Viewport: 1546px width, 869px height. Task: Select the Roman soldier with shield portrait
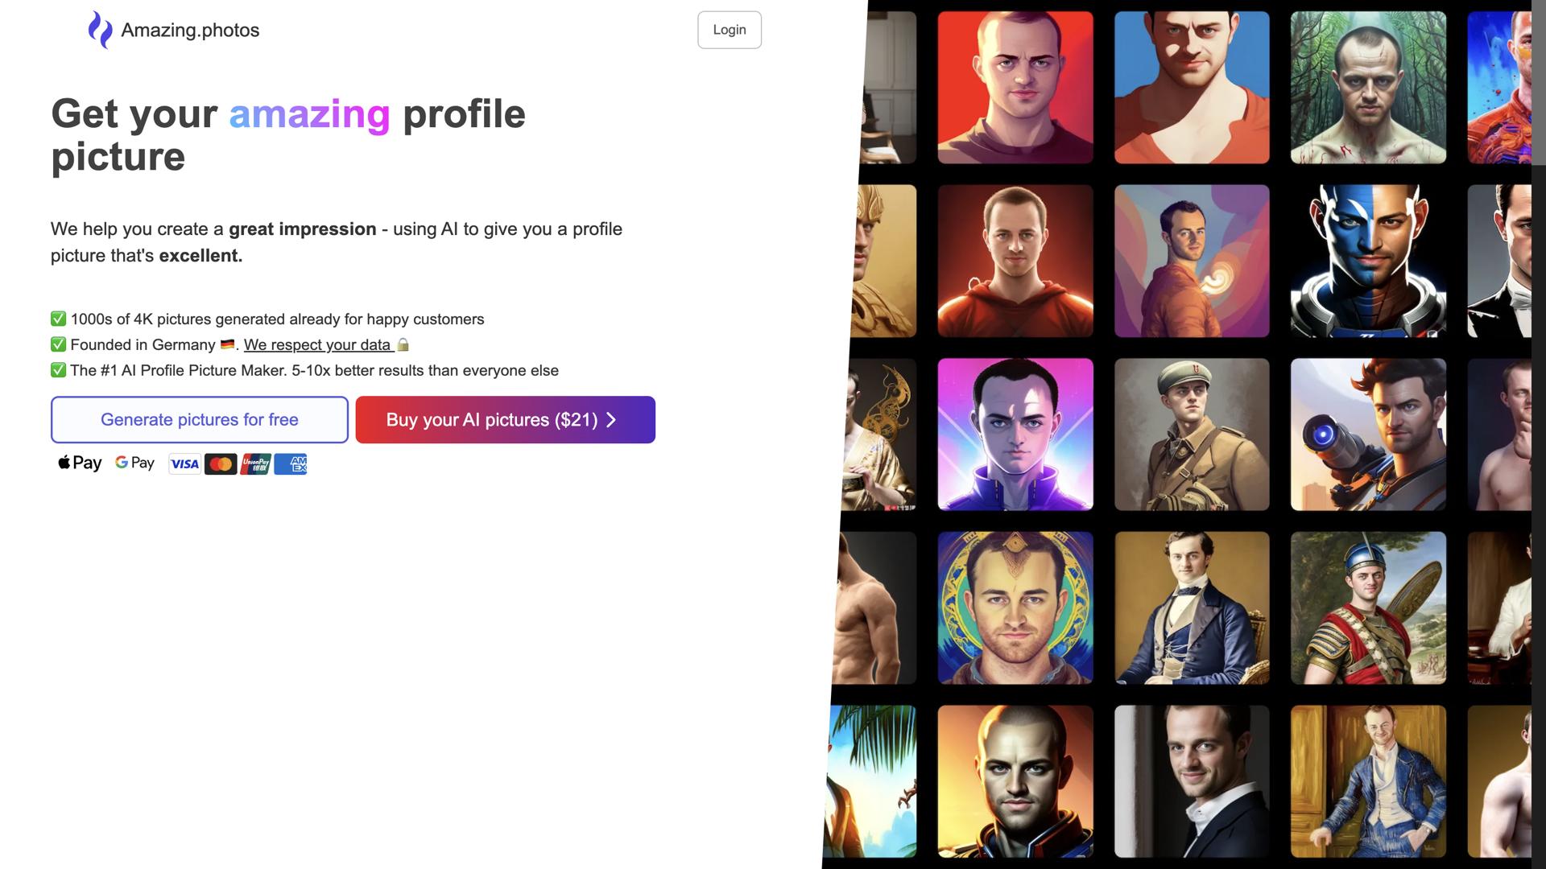pyautogui.click(x=1368, y=607)
